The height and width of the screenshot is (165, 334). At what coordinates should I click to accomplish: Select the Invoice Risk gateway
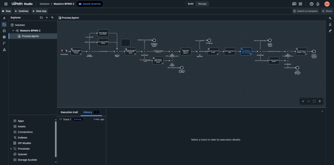pyautogui.click(x=260, y=51)
